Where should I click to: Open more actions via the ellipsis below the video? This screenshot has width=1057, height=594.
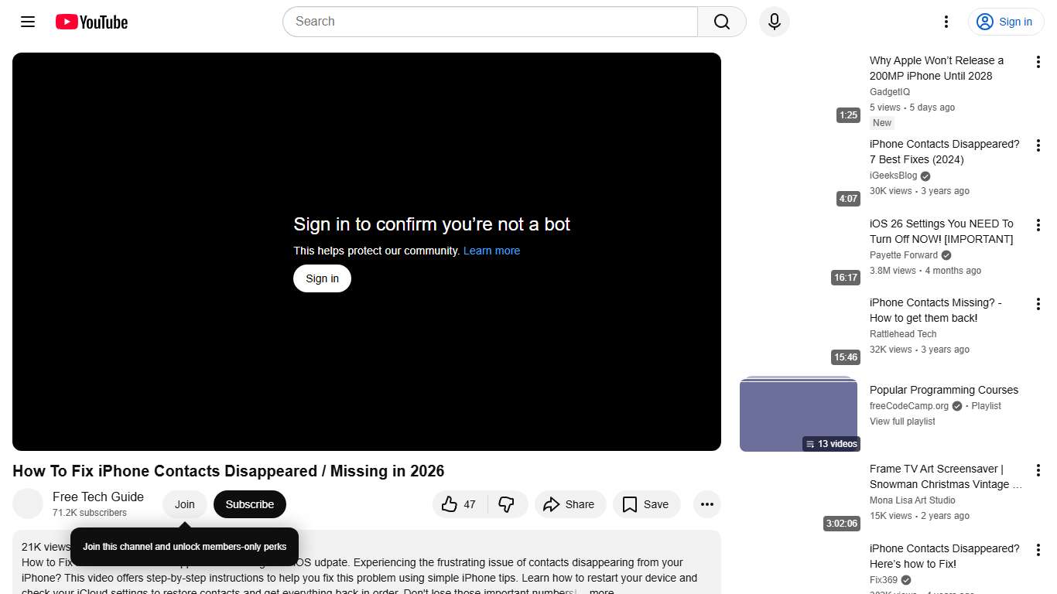[706, 504]
